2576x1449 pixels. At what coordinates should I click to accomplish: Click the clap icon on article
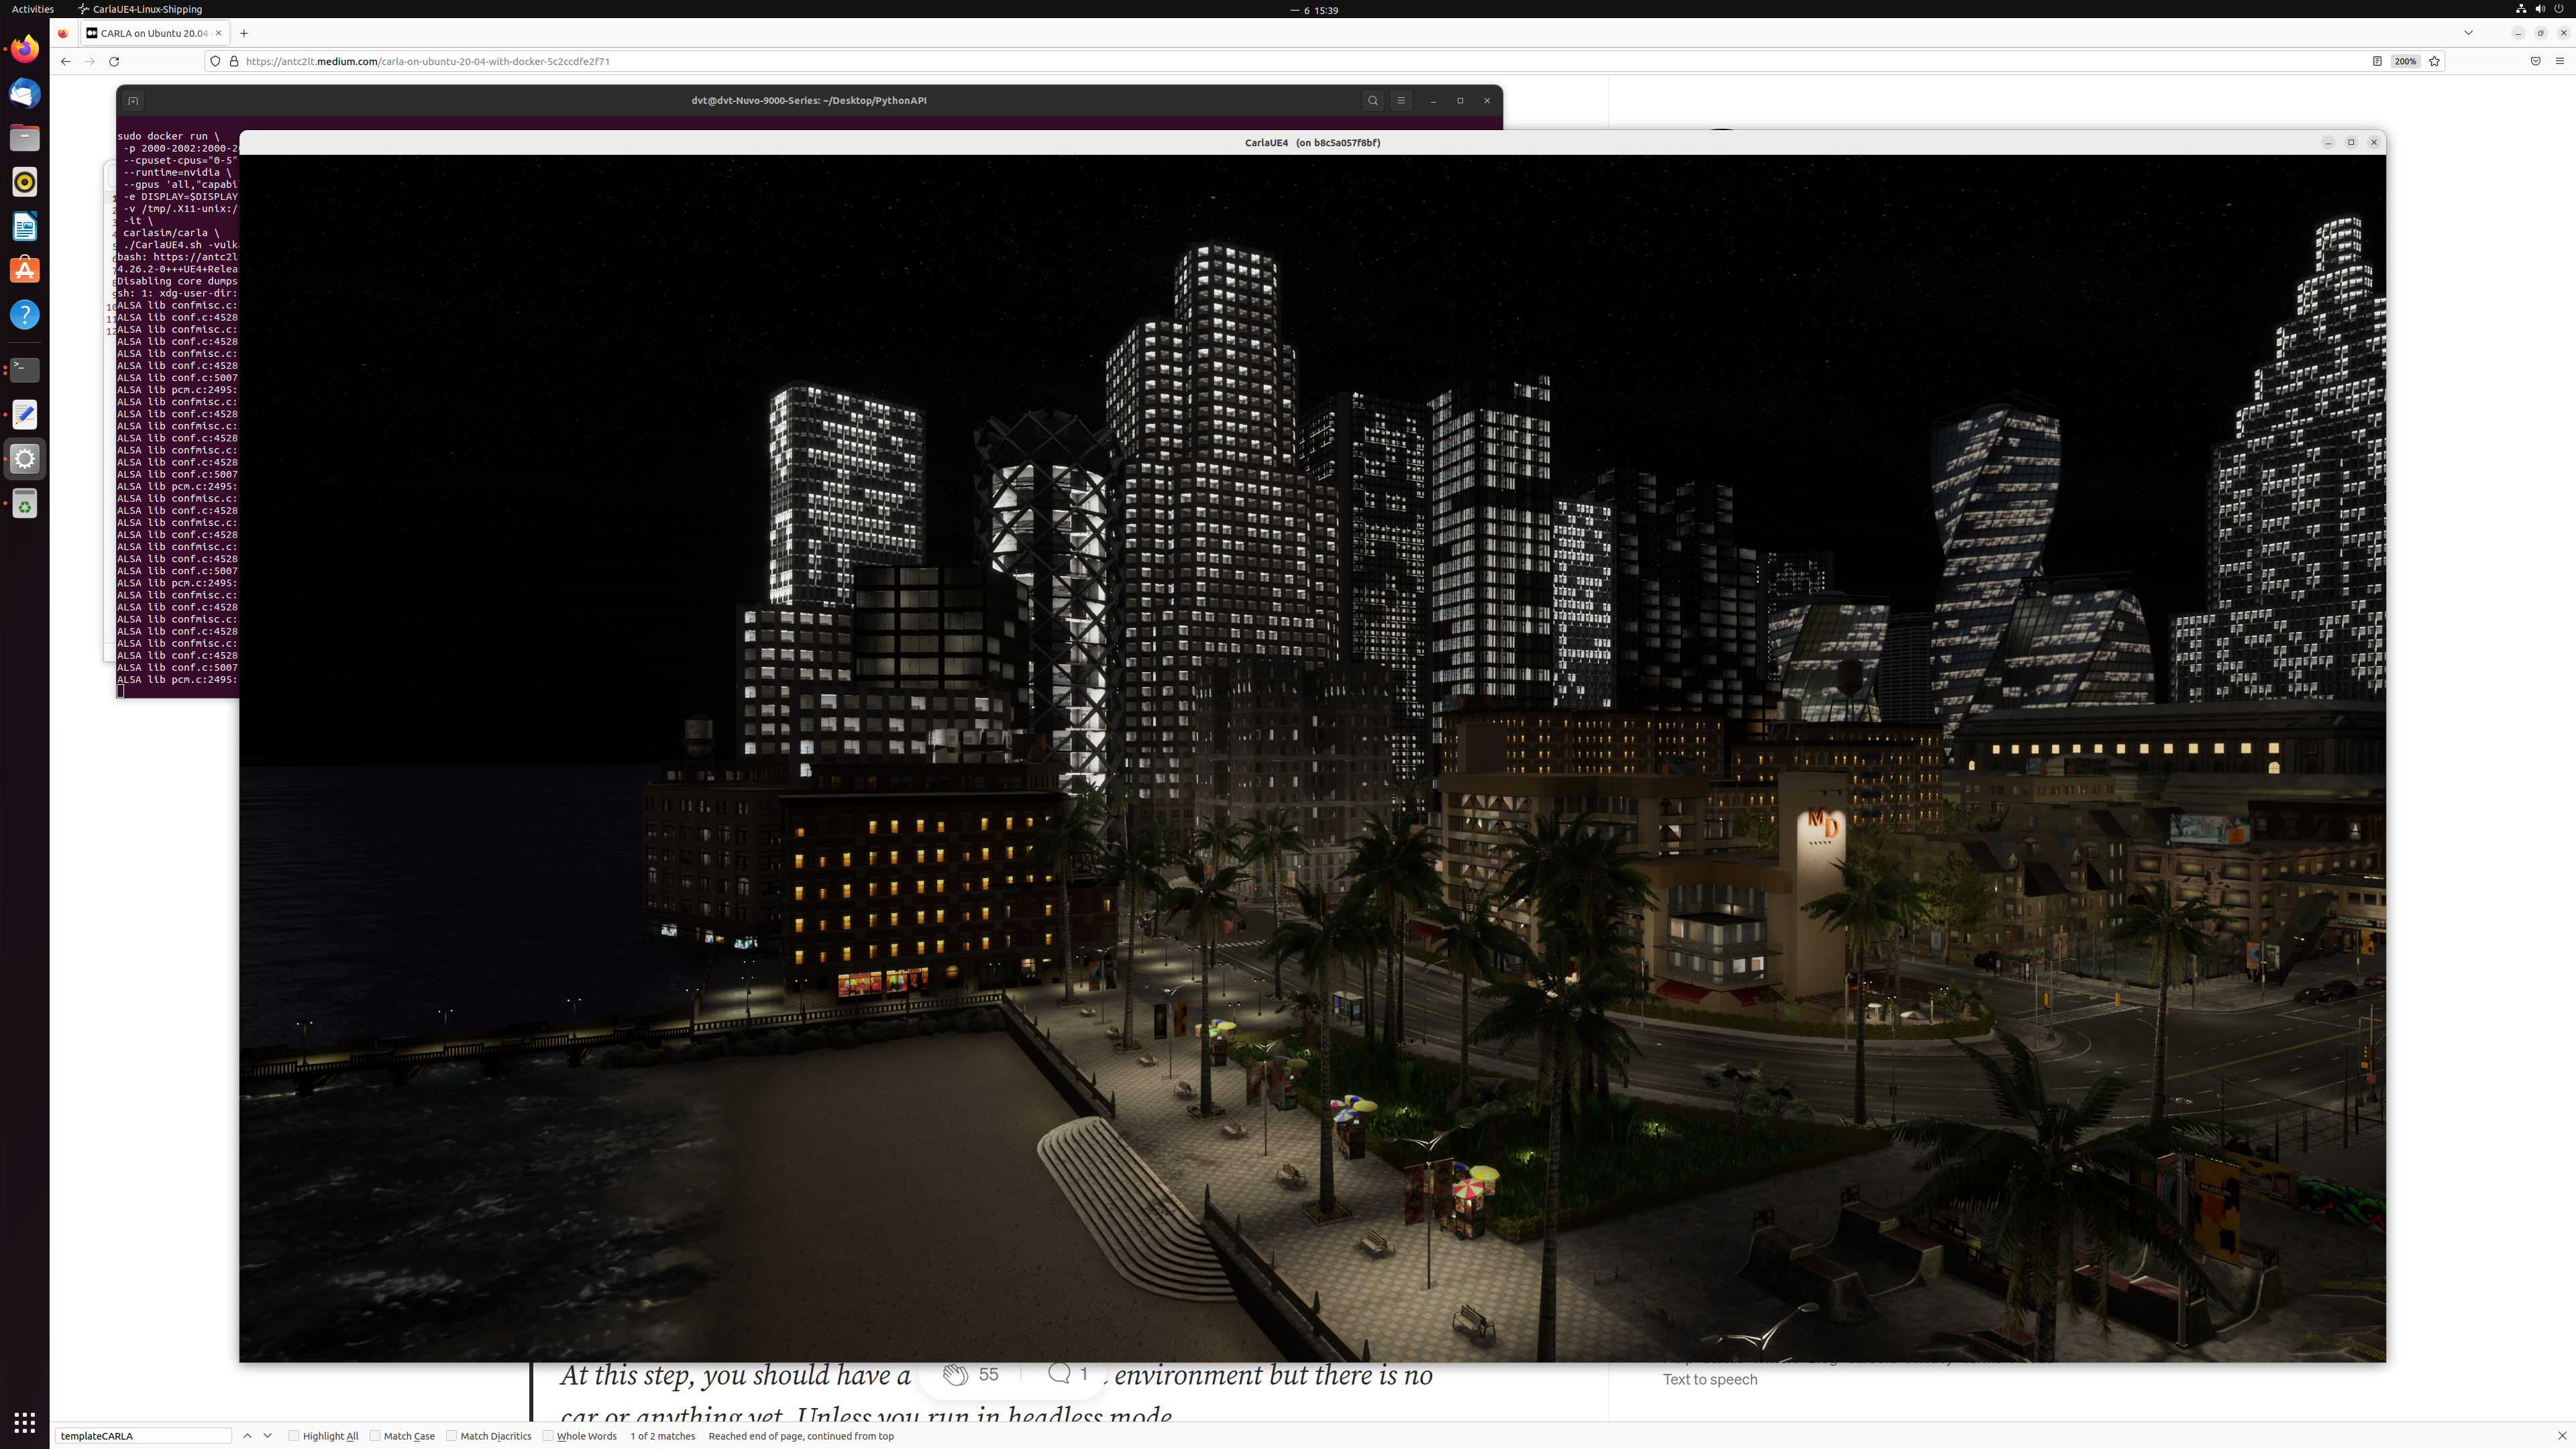coord(956,1374)
